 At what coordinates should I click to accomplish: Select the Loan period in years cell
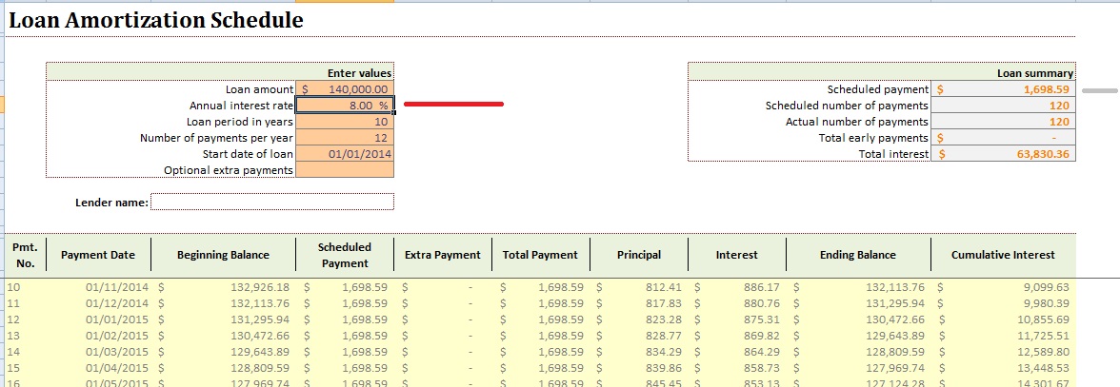345,122
